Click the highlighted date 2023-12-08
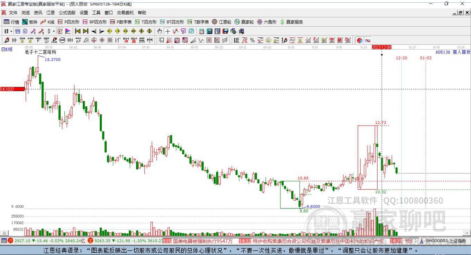The image size is (471, 255). (x=381, y=47)
